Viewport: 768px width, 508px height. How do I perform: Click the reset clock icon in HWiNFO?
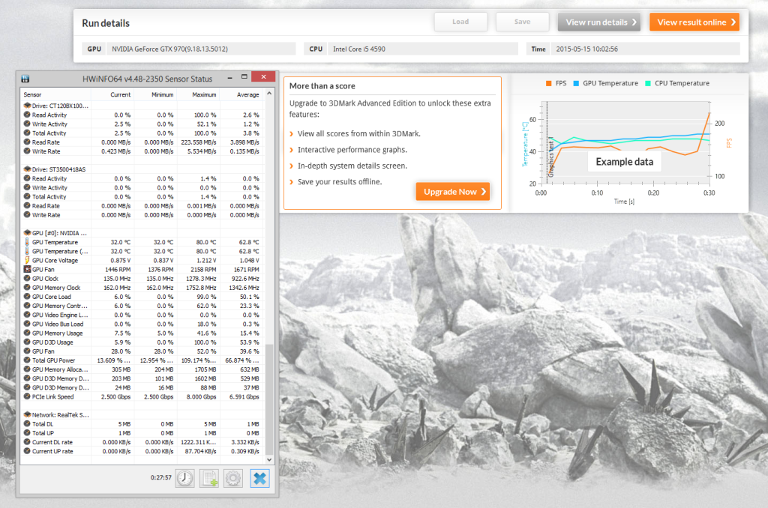[x=184, y=477]
